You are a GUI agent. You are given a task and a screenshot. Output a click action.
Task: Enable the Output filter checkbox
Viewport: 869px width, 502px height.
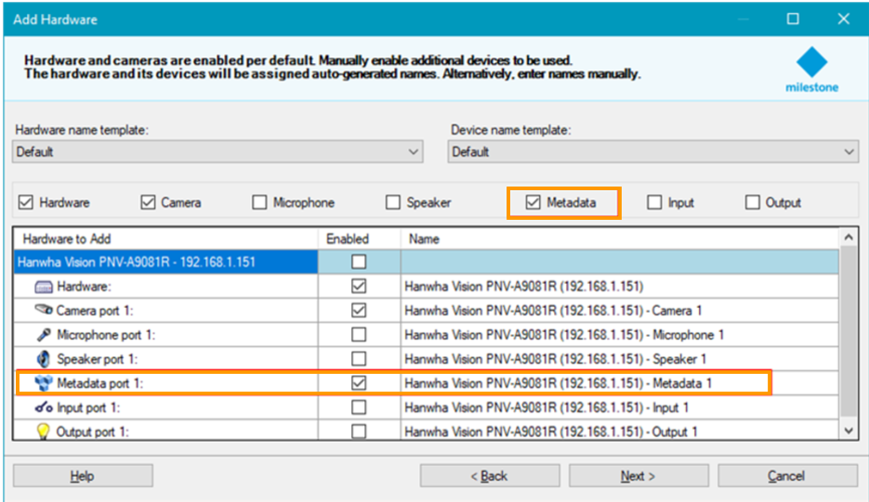point(752,202)
